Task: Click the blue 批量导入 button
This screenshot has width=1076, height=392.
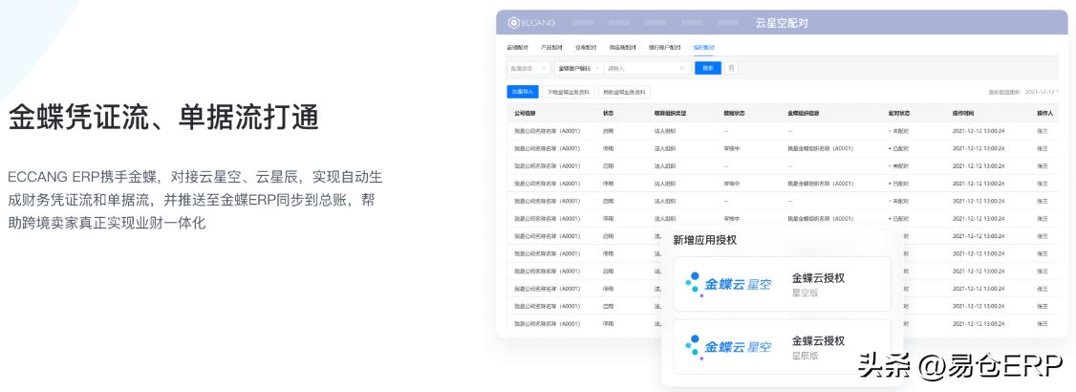Action: click(522, 91)
